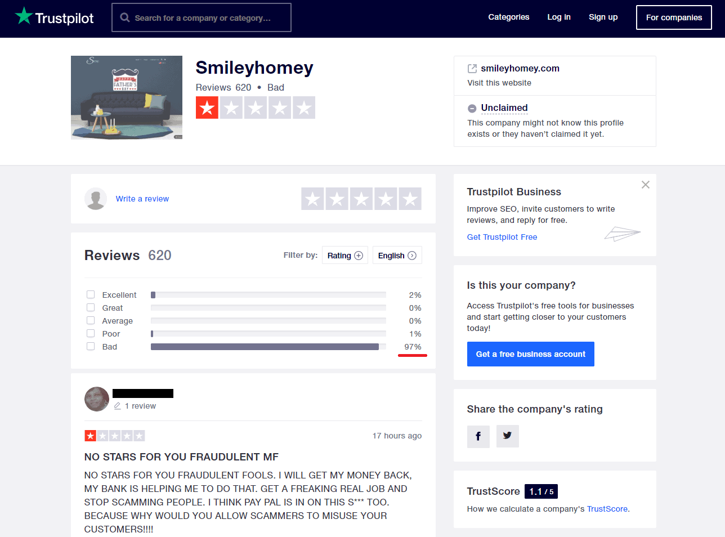The image size is (725, 537).
Task: Check the Great reviews checkbox
Action: (x=91, y=307)
